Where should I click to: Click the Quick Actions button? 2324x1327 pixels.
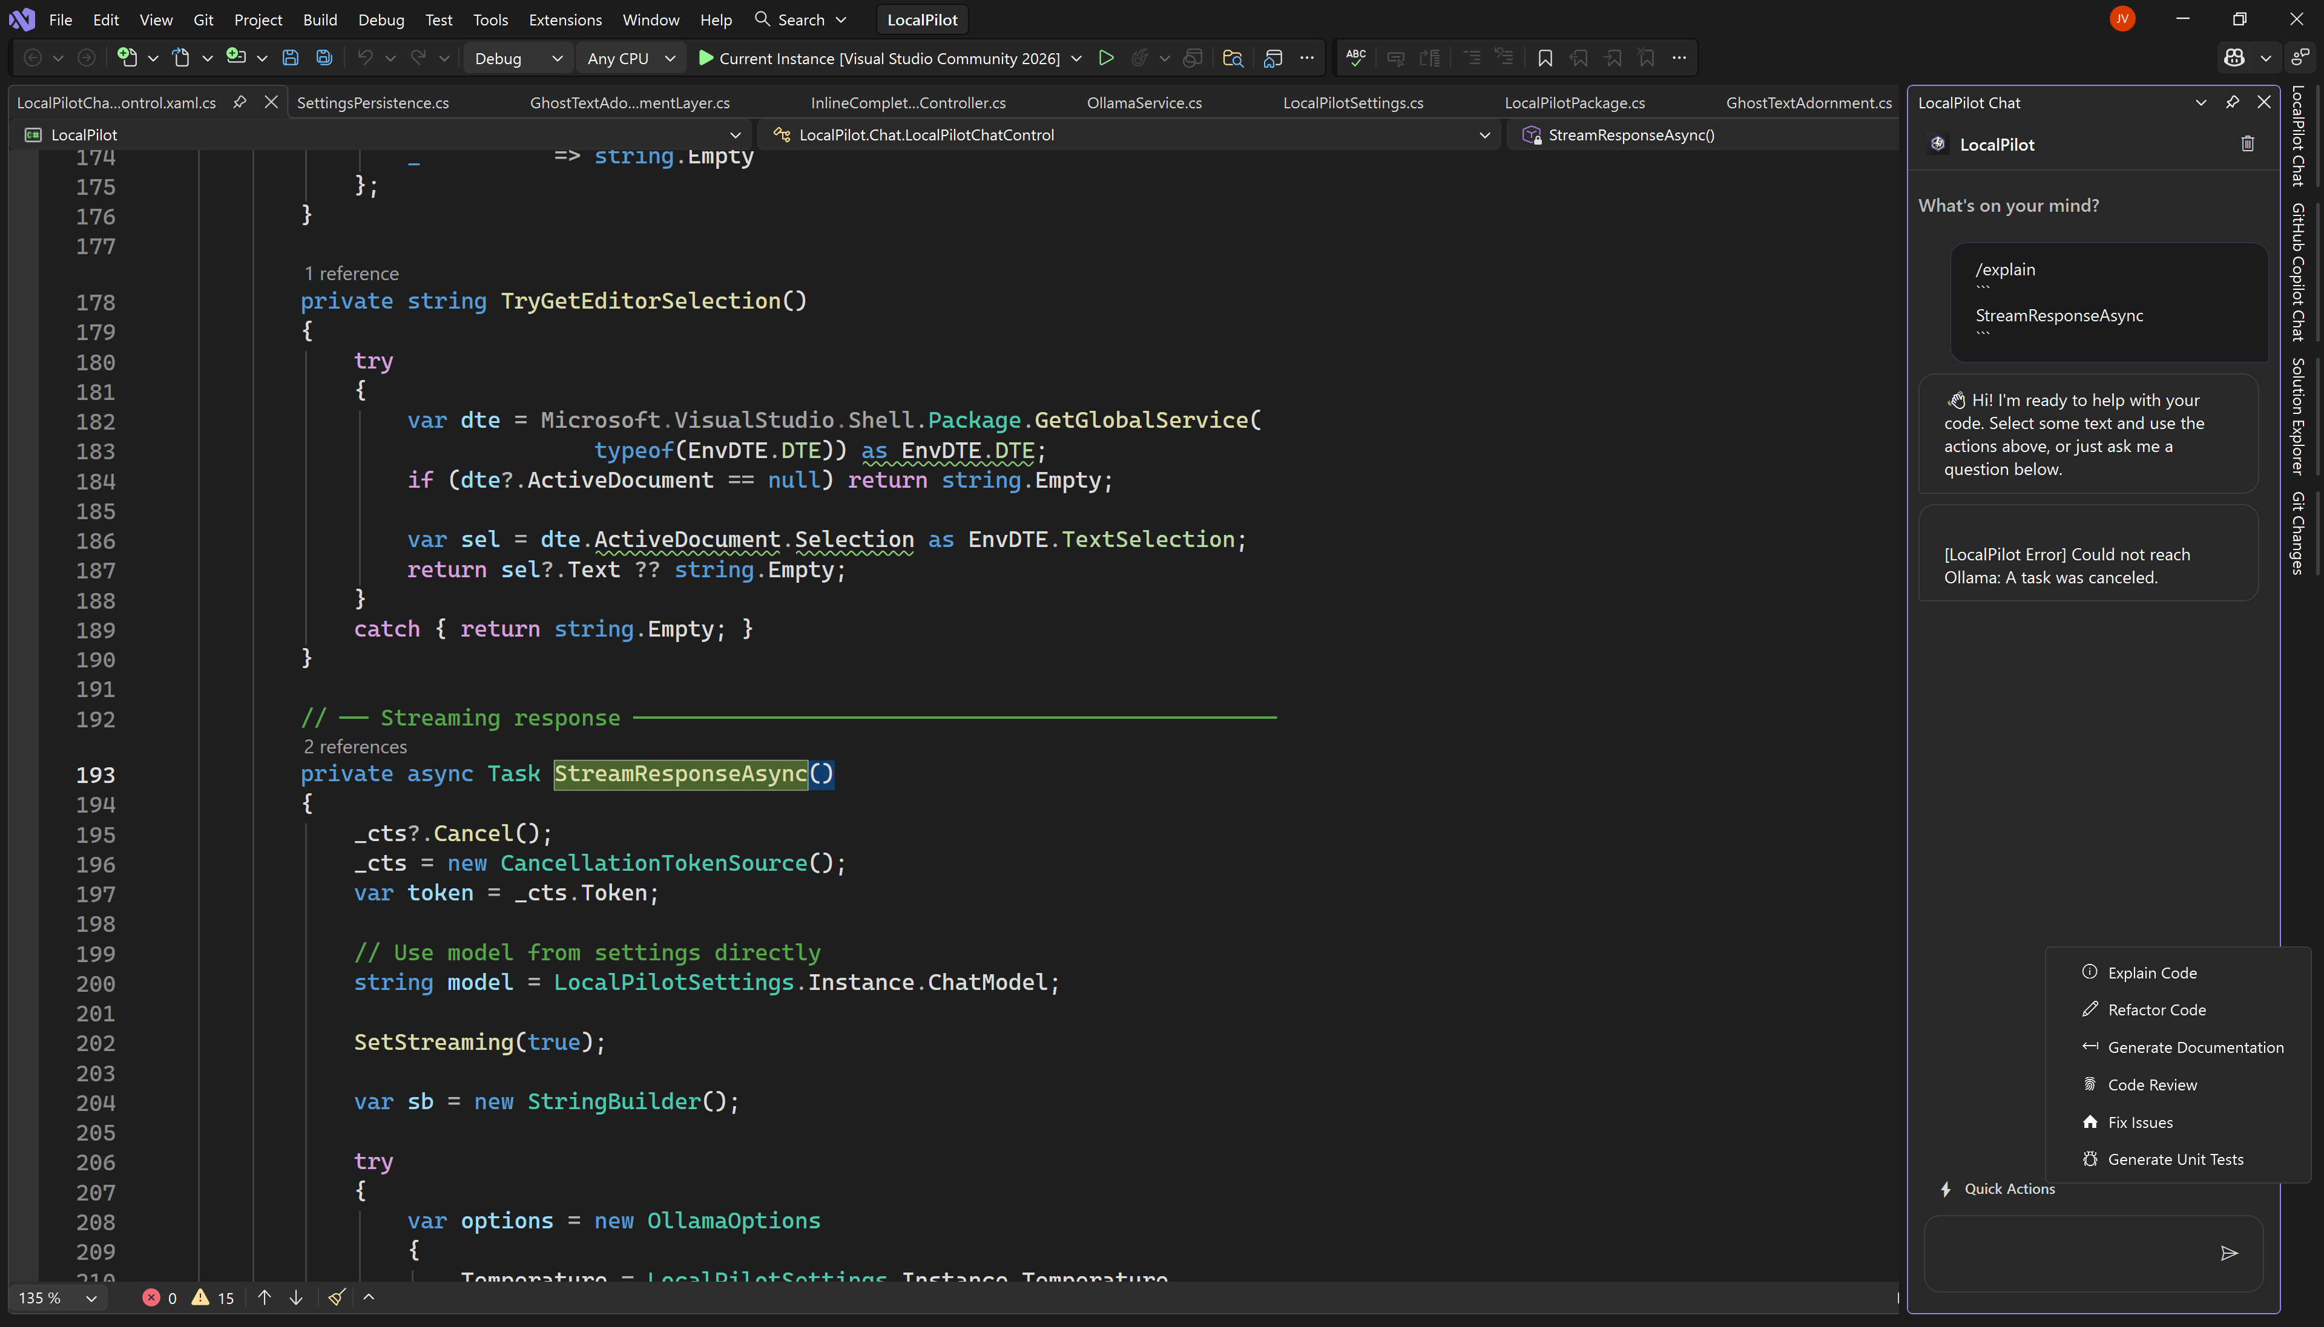point(1998,1188)
